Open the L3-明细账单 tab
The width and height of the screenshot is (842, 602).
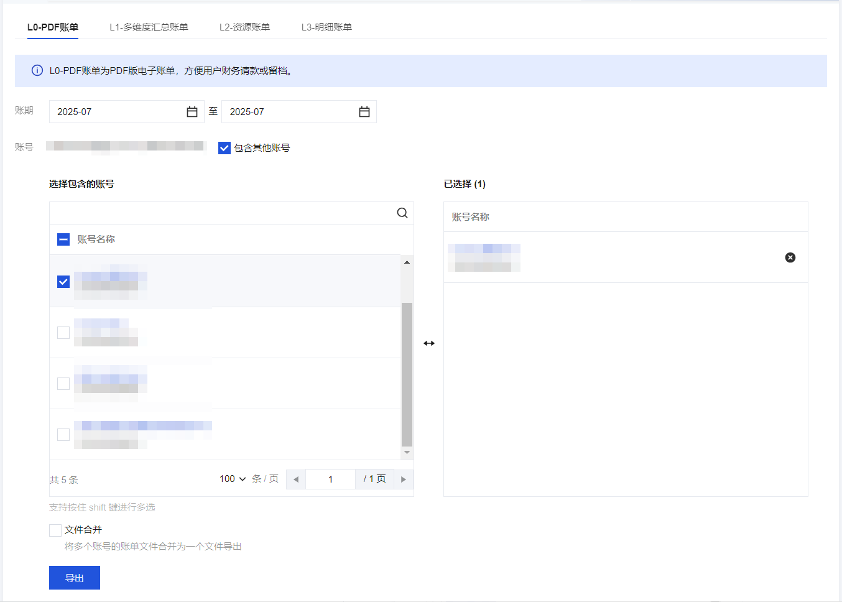[326, 27]
